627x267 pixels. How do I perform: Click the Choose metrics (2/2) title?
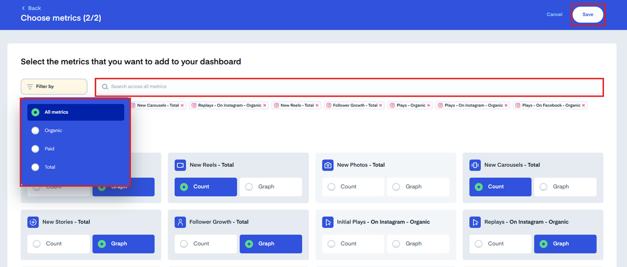coord(61,18)
